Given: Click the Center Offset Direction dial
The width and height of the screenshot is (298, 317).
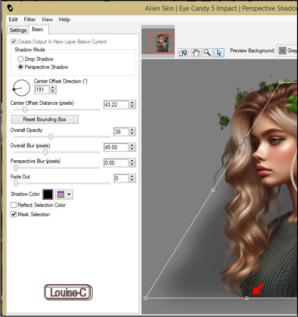Looking at the screenshot, I should [21, 88].
